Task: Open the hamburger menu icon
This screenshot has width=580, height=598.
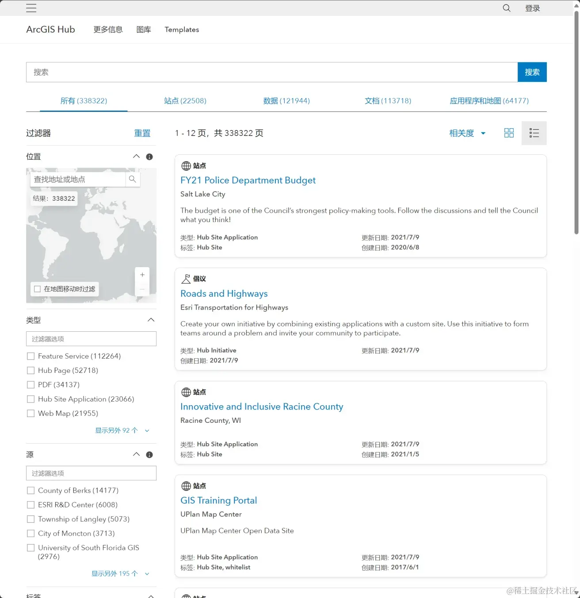Action: 31,8
